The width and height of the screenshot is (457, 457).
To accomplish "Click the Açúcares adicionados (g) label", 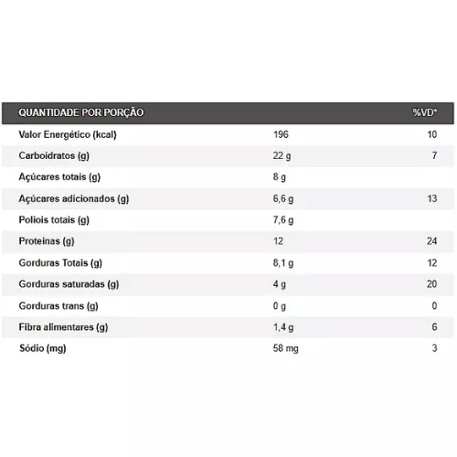I will (74, 199).
